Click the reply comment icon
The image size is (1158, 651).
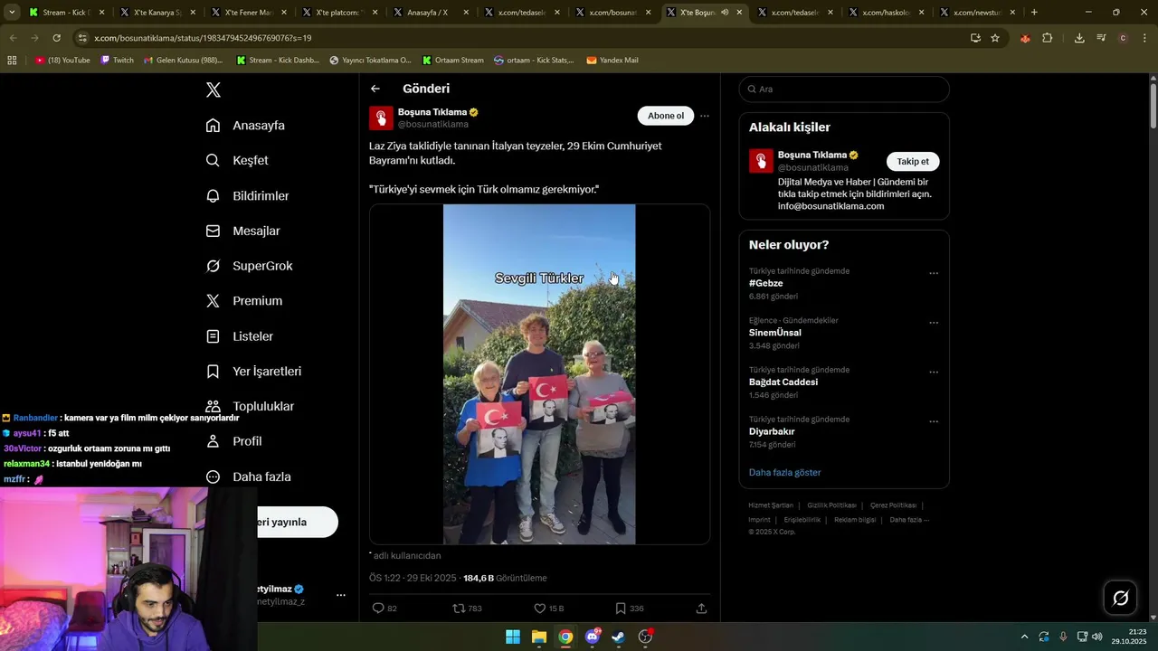tap(379, 609)
